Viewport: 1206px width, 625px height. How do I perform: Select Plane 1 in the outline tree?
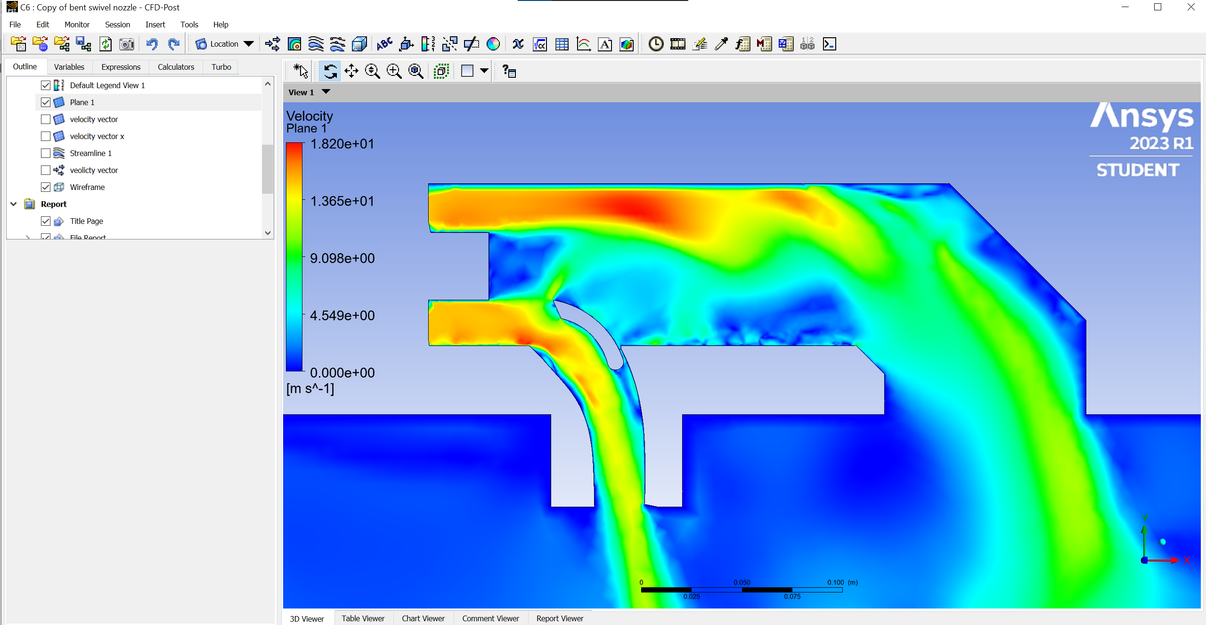coord(82,102)
